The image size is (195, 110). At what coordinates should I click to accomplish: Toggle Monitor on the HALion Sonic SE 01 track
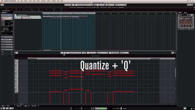(24, 18)
